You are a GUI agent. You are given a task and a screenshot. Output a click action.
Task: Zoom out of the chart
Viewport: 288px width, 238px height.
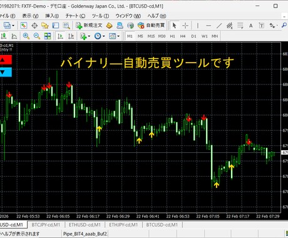(x=37, y=36)
